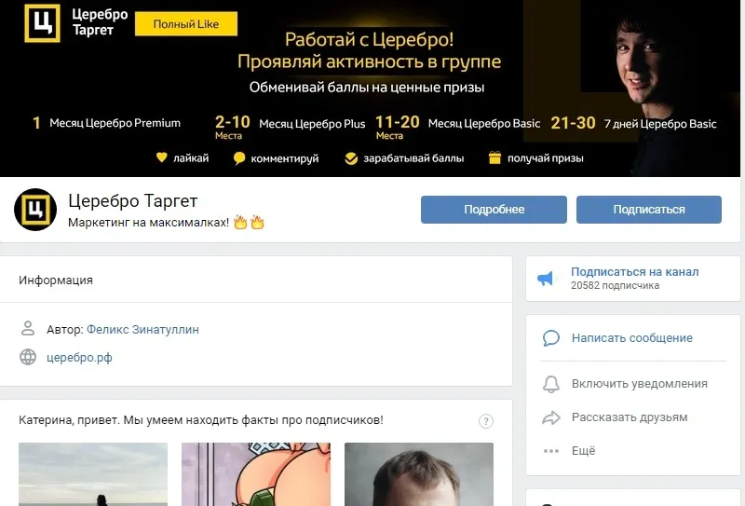Click Месяц Церебро Basic prize text

484,124
